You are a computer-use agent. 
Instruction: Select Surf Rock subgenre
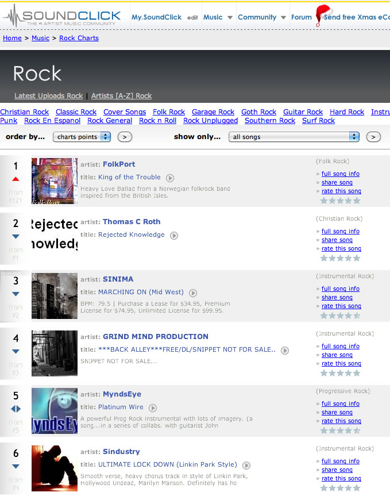click(318, 121)
